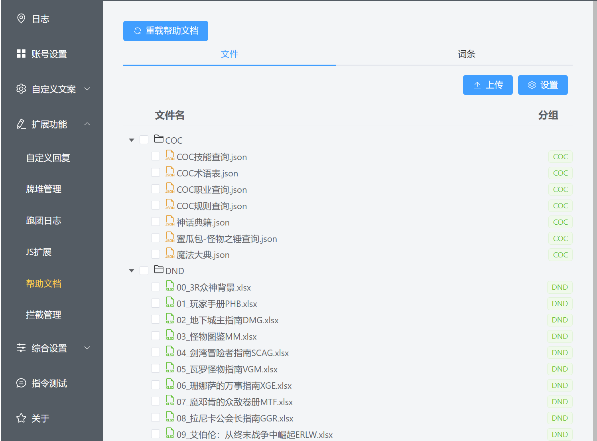Click the 关于 star icon
This screenshot has width=597, height=441.
pos(21,418)
